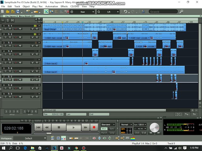The height and width of the screenshot is (151, 202).
Task: Solo track 1 with its S button
Action: (x=5, y=29)
